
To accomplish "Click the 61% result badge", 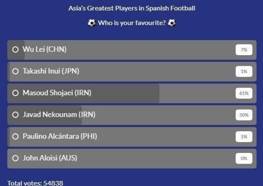I will (244, 93).
